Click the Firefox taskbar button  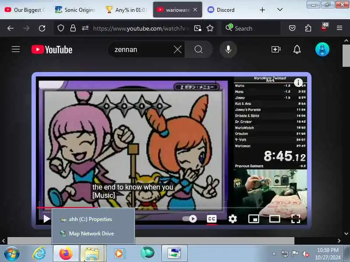(x=66, y=254)
